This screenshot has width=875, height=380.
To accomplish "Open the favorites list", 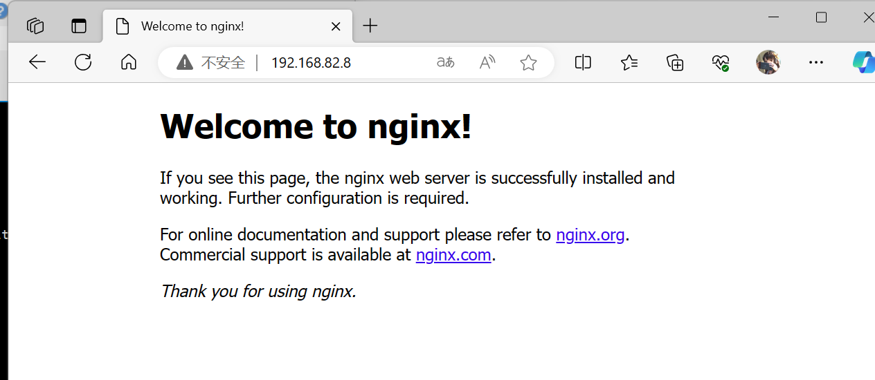I will (629, 63).
